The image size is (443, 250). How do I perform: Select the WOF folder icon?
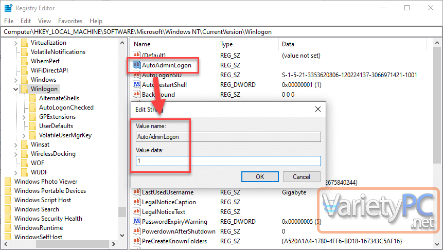tap(25, 163)
